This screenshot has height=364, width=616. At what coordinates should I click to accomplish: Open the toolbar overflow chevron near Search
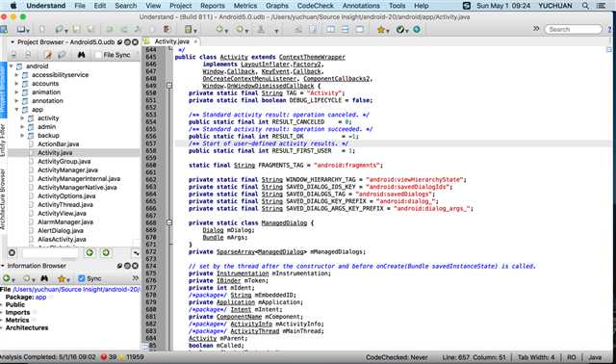tap(536, 29)
